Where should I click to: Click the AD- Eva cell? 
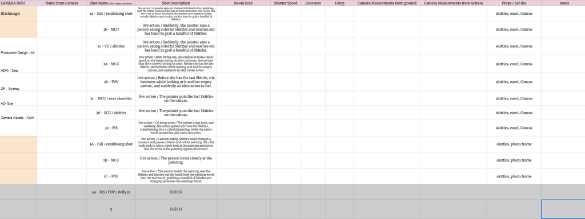tap(18, 98)
